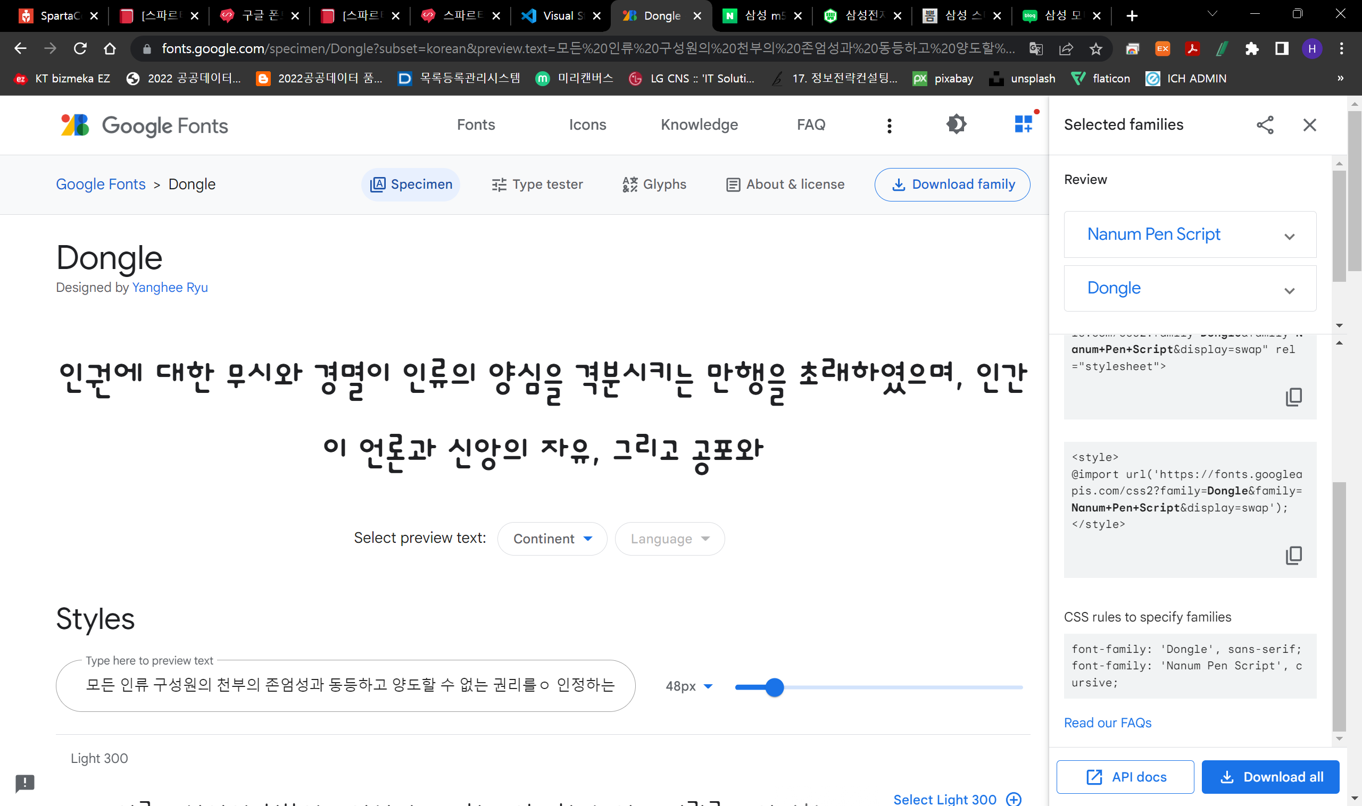Open the profile avatar H

click(1312, 49)
